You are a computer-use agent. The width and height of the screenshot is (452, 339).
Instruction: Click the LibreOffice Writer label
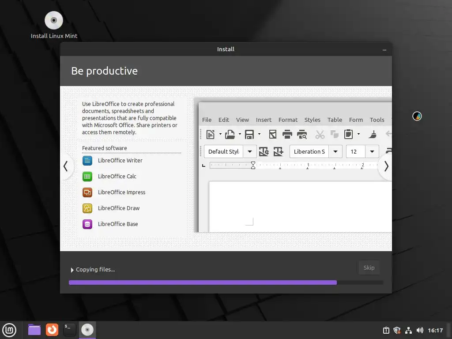[x=120, y=161]
